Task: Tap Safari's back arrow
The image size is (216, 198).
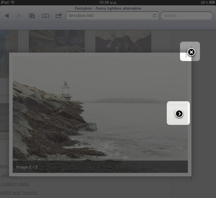Action: (x=7, y=16)
